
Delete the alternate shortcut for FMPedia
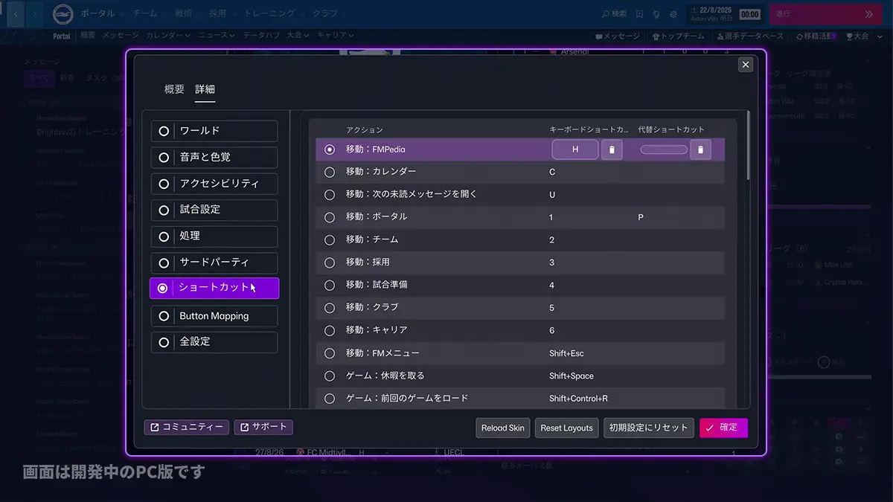[700, 149]
